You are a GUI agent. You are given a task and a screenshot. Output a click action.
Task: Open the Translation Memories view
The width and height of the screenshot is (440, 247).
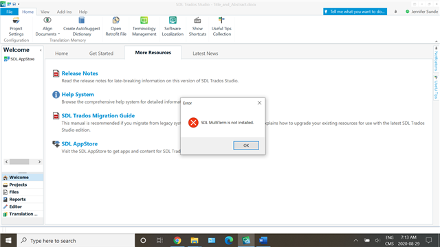pos(23,214)
